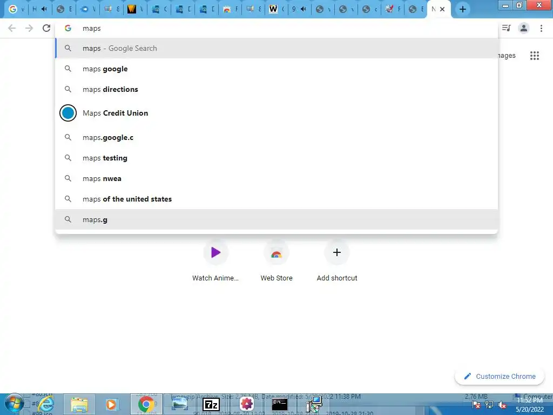Select the "maps testing" suggestion
The image size is (553, 415).
[276, 158]
